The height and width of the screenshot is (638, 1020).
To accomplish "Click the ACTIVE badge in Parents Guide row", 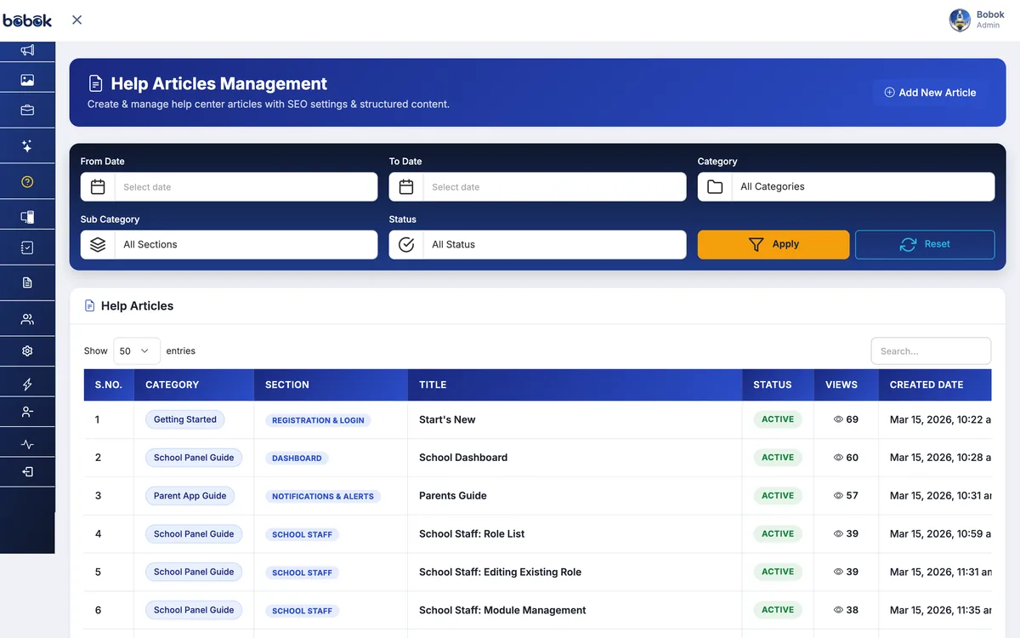I will (x=778, y=496).
